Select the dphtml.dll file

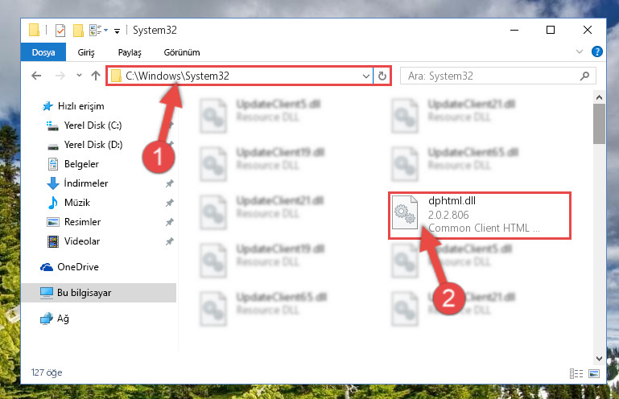pyautogui.click(x=480, y=215)
